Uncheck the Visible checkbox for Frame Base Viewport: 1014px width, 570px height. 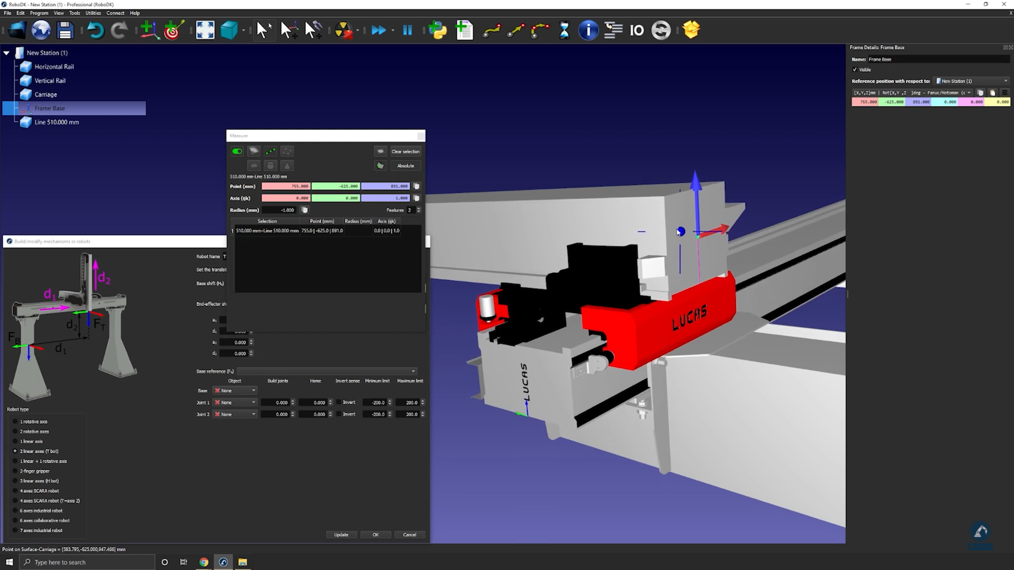pyautogui.click(x=855, y=70)
